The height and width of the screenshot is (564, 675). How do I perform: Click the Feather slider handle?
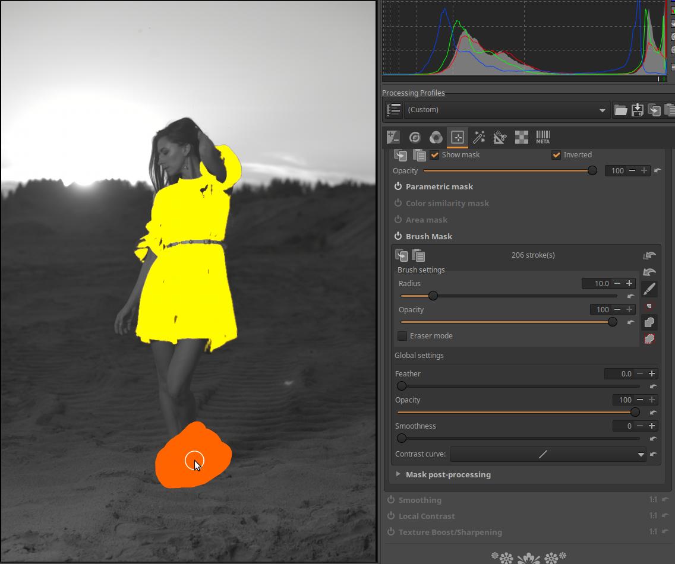tap(402, 386)
